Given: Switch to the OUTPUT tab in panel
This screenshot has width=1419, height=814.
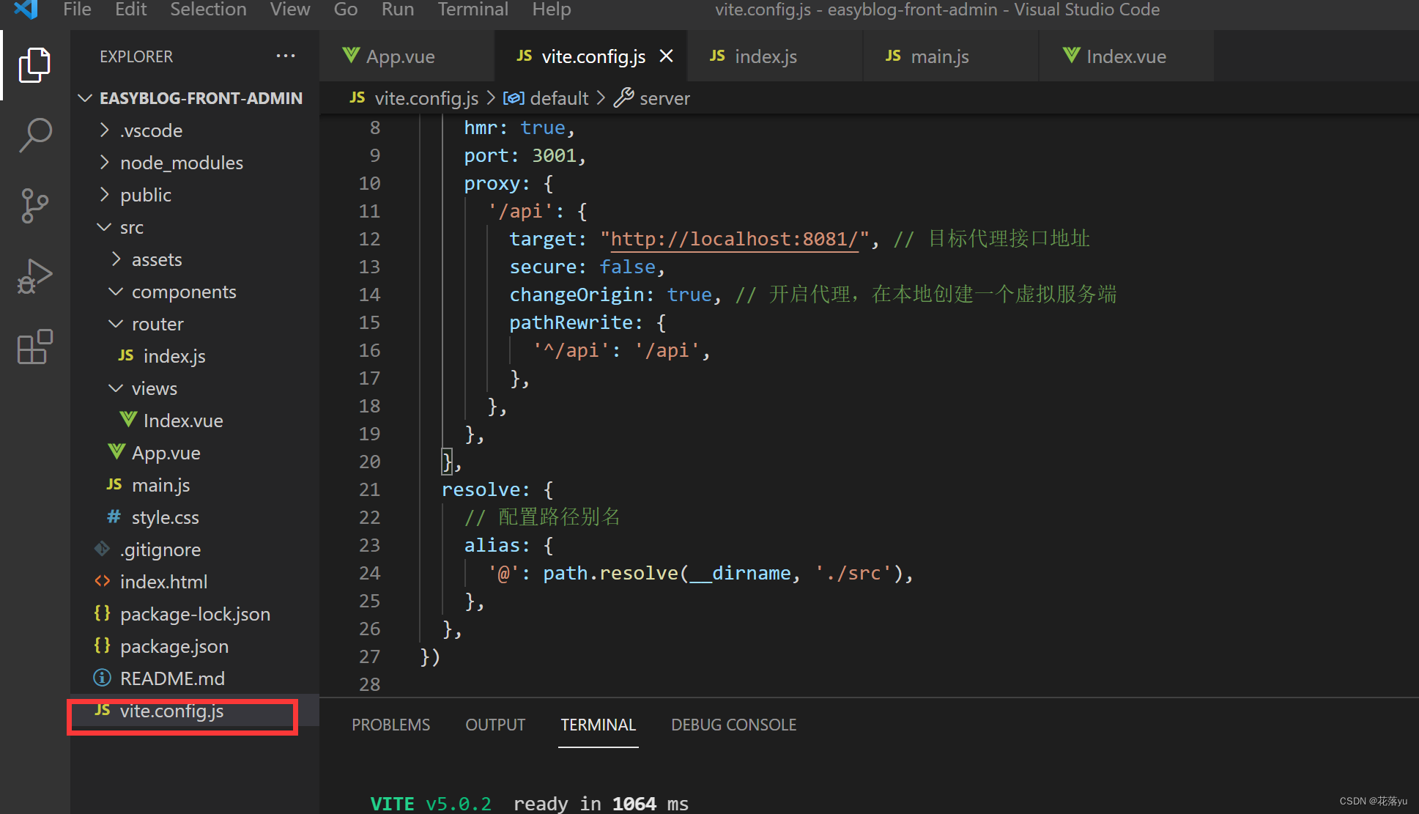Looking at the screenshot, I should (x=495, y=723).
